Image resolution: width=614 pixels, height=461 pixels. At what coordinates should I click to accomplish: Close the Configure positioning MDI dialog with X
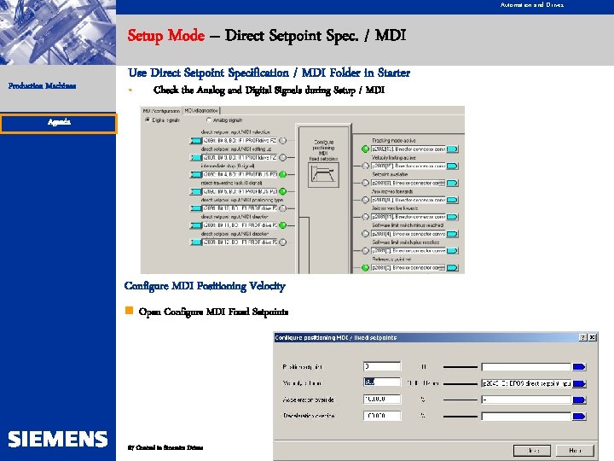pos(593,337)
